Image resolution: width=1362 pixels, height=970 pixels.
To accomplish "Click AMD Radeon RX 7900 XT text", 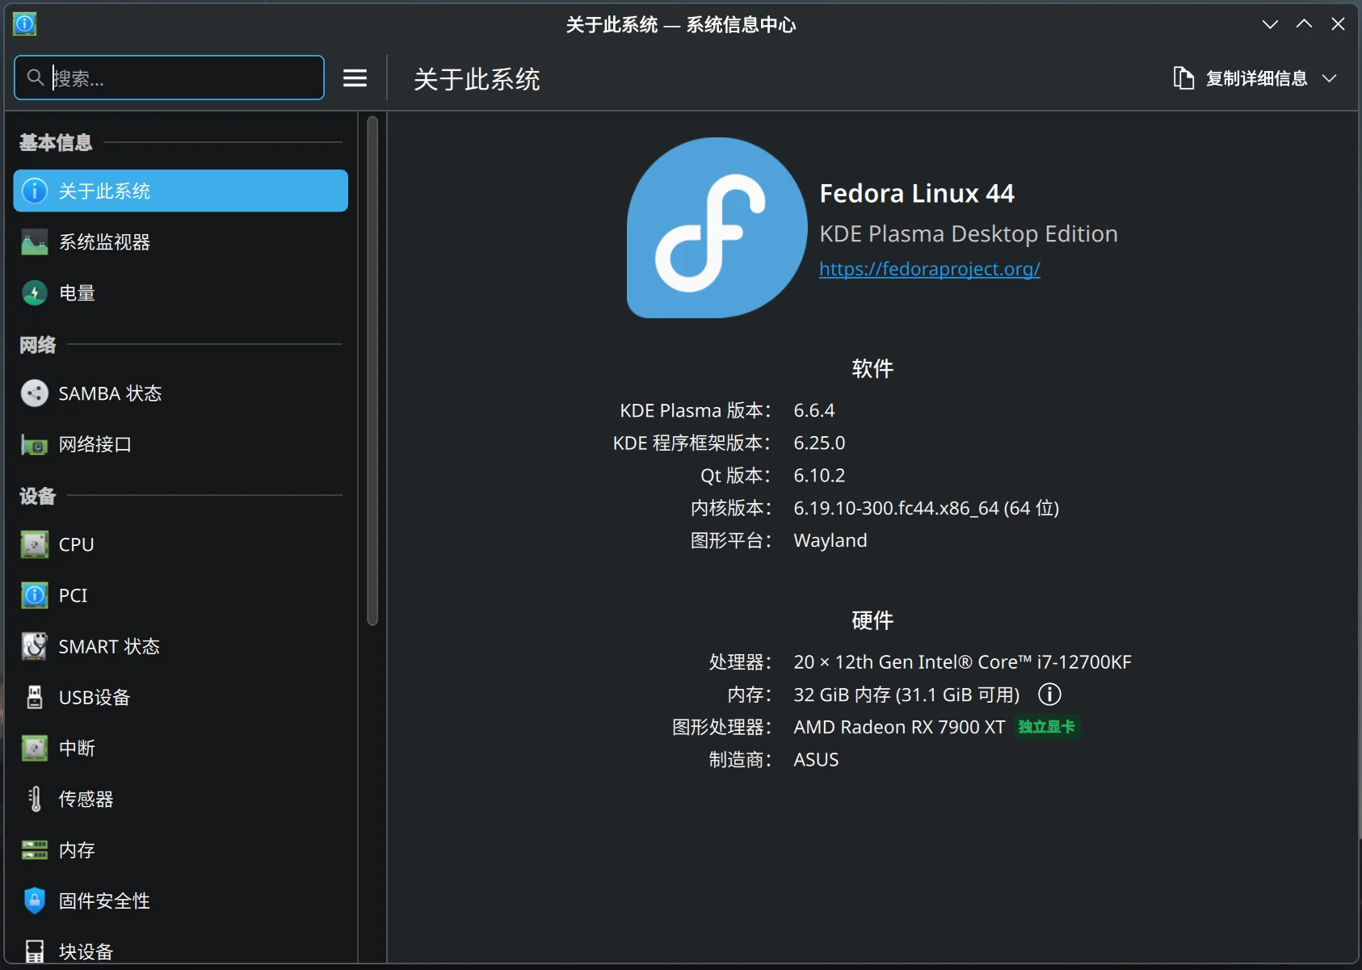I will 899,727.
